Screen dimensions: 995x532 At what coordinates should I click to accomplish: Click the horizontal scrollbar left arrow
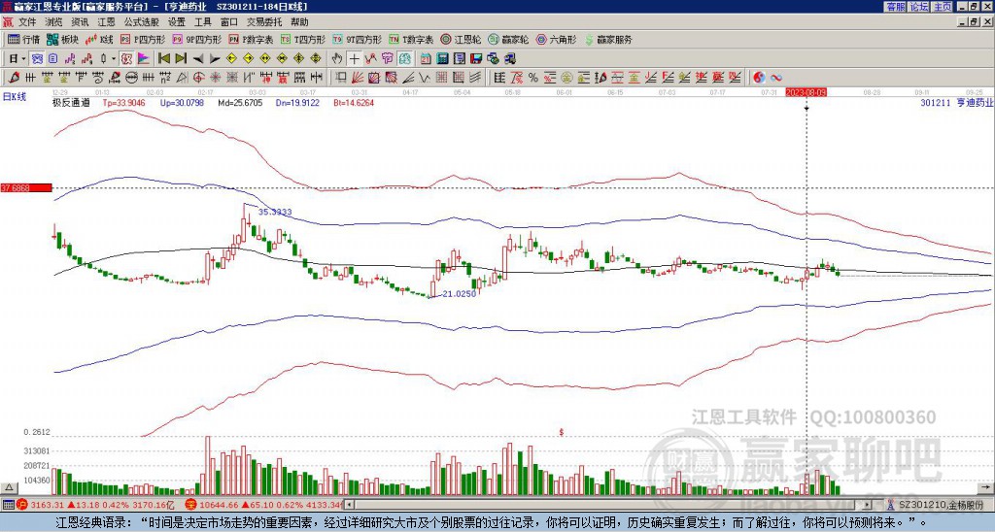(x=349, y=505)
